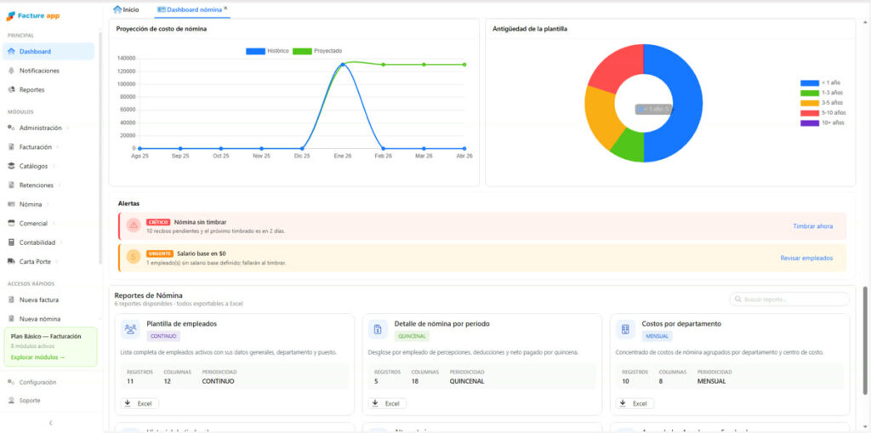Click the Revisar empleados link

[806, 258]
